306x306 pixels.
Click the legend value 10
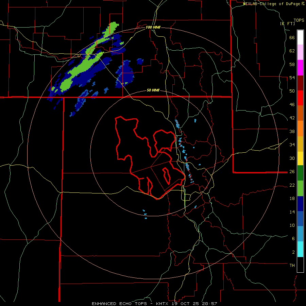pyautogui.click(x=292, y=225)
